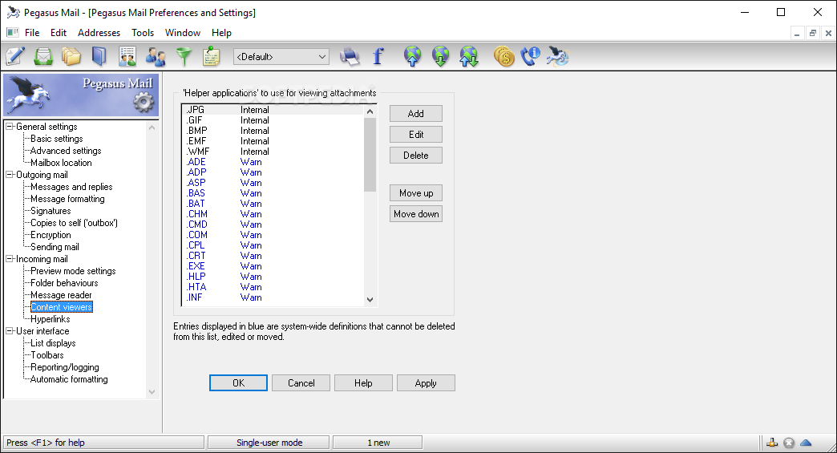Open the new mail folder tray icon

43,56
